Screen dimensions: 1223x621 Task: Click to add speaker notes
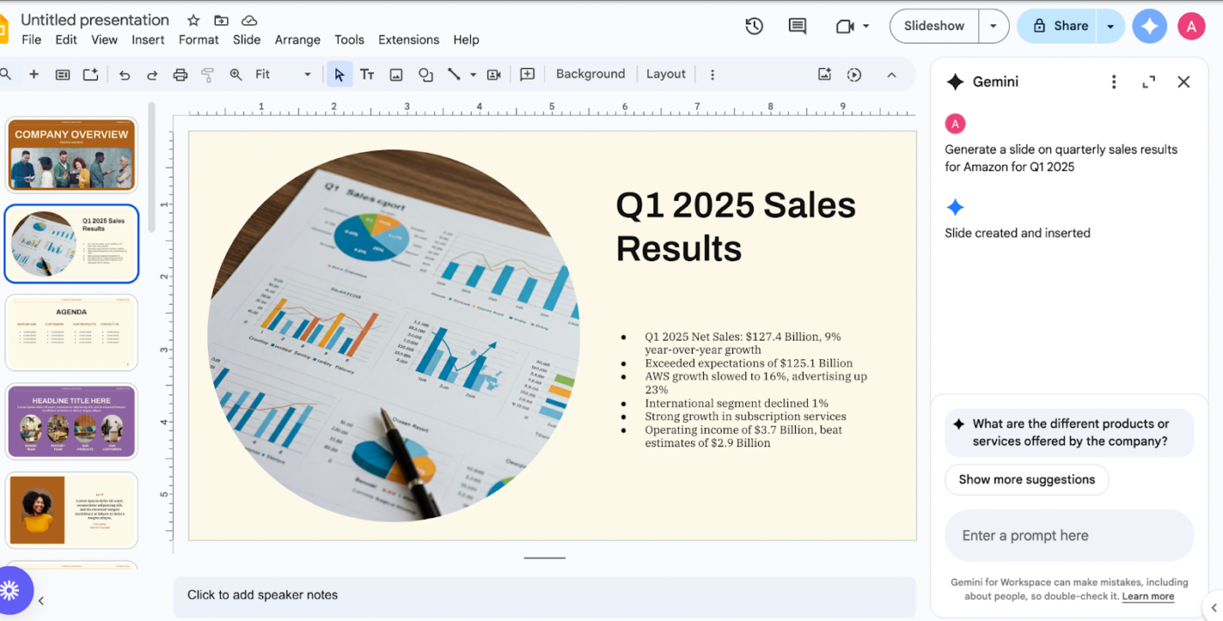tap(544, 596)
